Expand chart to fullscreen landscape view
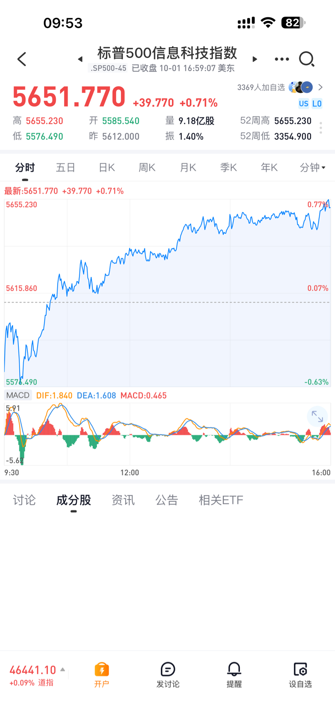This screenshot has height=727, width=335. (317, 417)
